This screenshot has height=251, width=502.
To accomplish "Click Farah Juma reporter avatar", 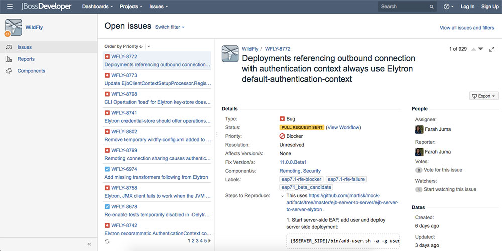I will click(x=419, y=152).
